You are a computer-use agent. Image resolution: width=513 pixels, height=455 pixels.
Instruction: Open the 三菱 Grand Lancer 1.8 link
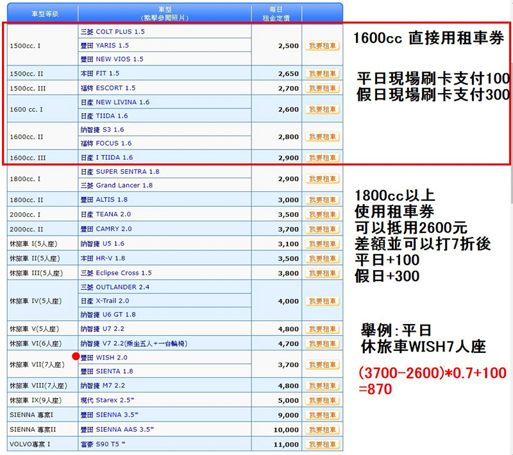117,185
